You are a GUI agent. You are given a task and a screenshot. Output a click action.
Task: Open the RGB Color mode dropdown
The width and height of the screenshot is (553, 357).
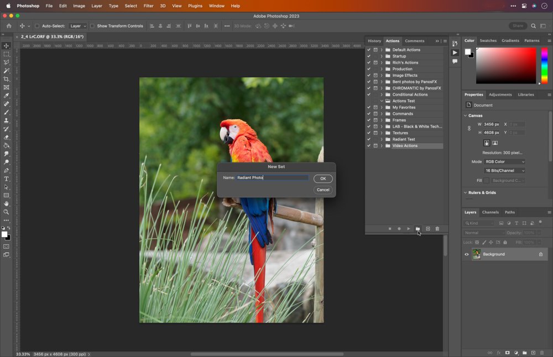(x=505, y=162)
